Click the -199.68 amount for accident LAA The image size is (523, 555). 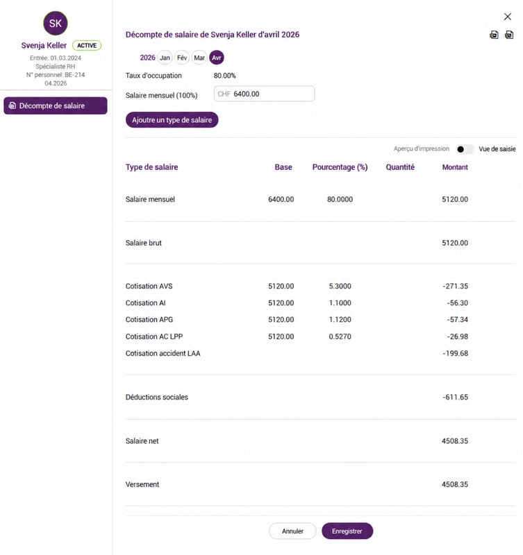click(x=456, y=353)
